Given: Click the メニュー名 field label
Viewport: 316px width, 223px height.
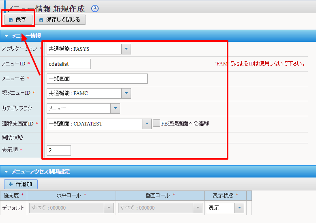Looking at the screenshot, I should 13,78.
